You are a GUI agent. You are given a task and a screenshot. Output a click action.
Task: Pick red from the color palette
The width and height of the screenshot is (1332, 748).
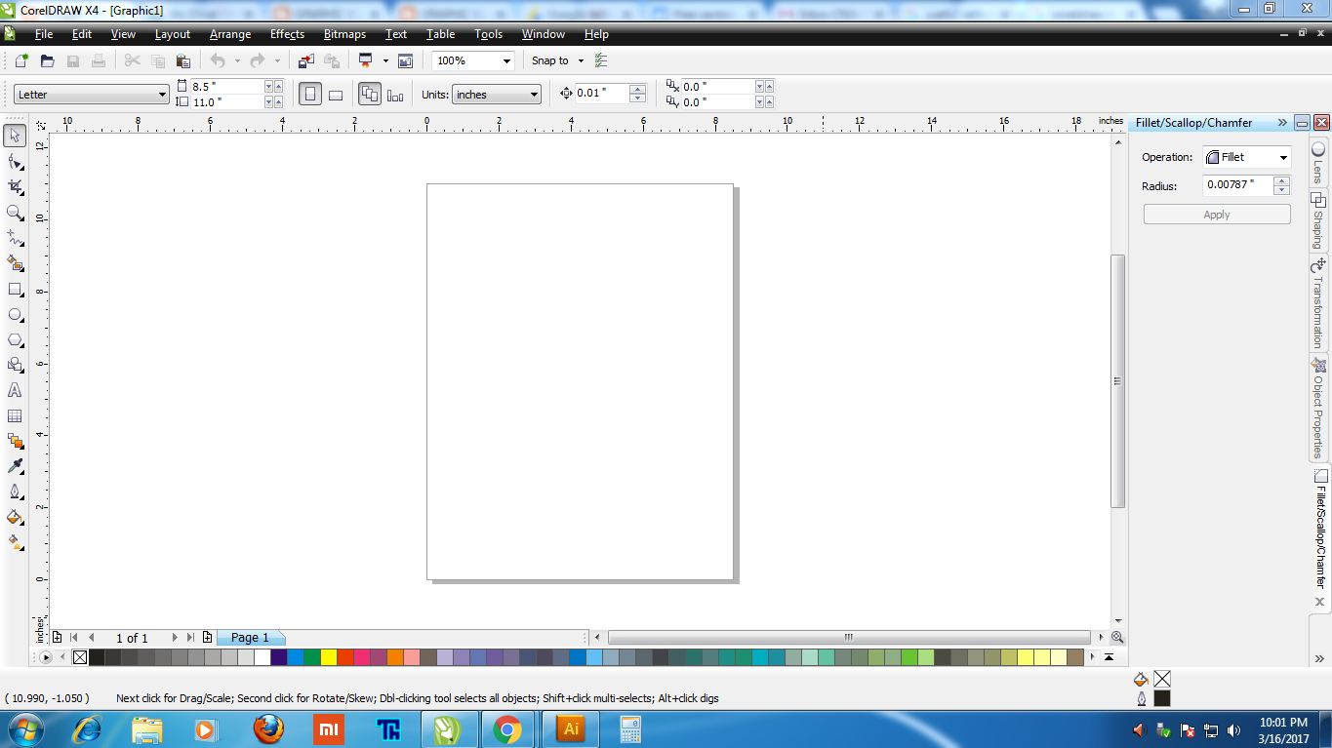[x=346, y=657]
